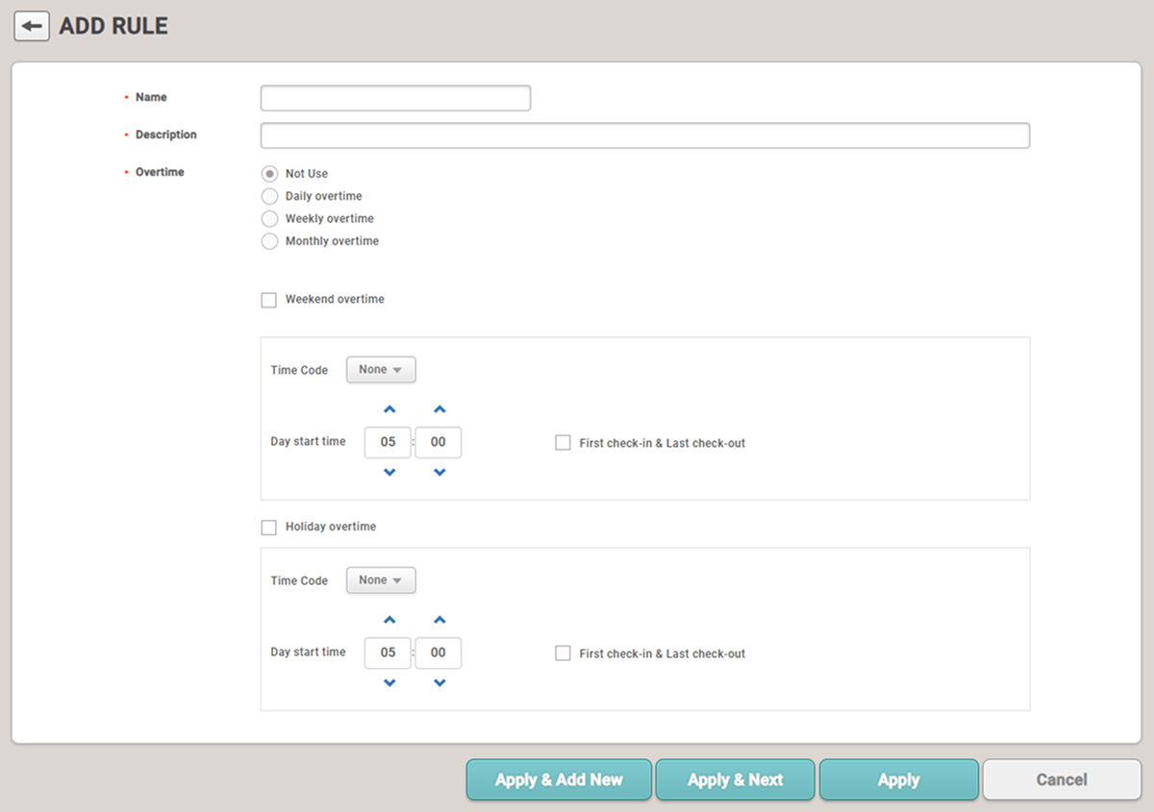Expand the holiday Time Code dropdown

381,580
